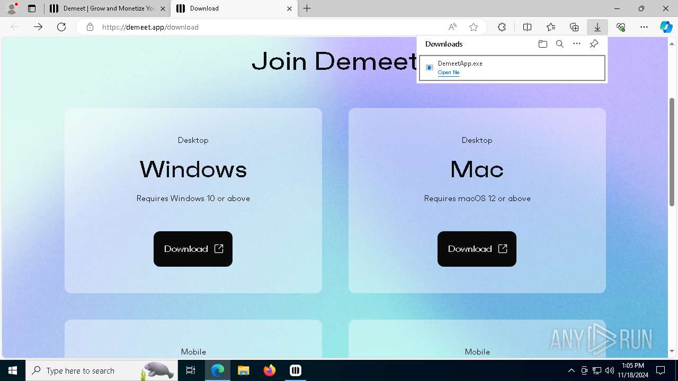Viewport: 678px width, 381px height.
Task: Pin the Downloads panel
Action: (594, 44)
